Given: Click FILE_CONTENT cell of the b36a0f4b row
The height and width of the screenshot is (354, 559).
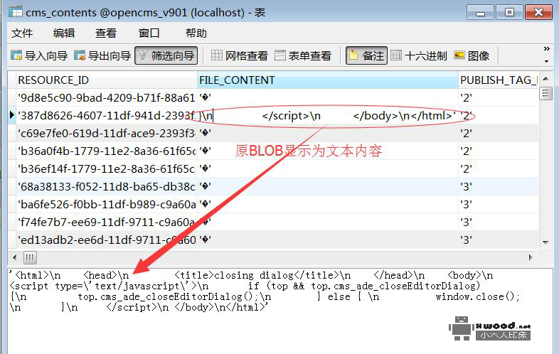Looking at the screenshot, I should [x=328, y=151].
